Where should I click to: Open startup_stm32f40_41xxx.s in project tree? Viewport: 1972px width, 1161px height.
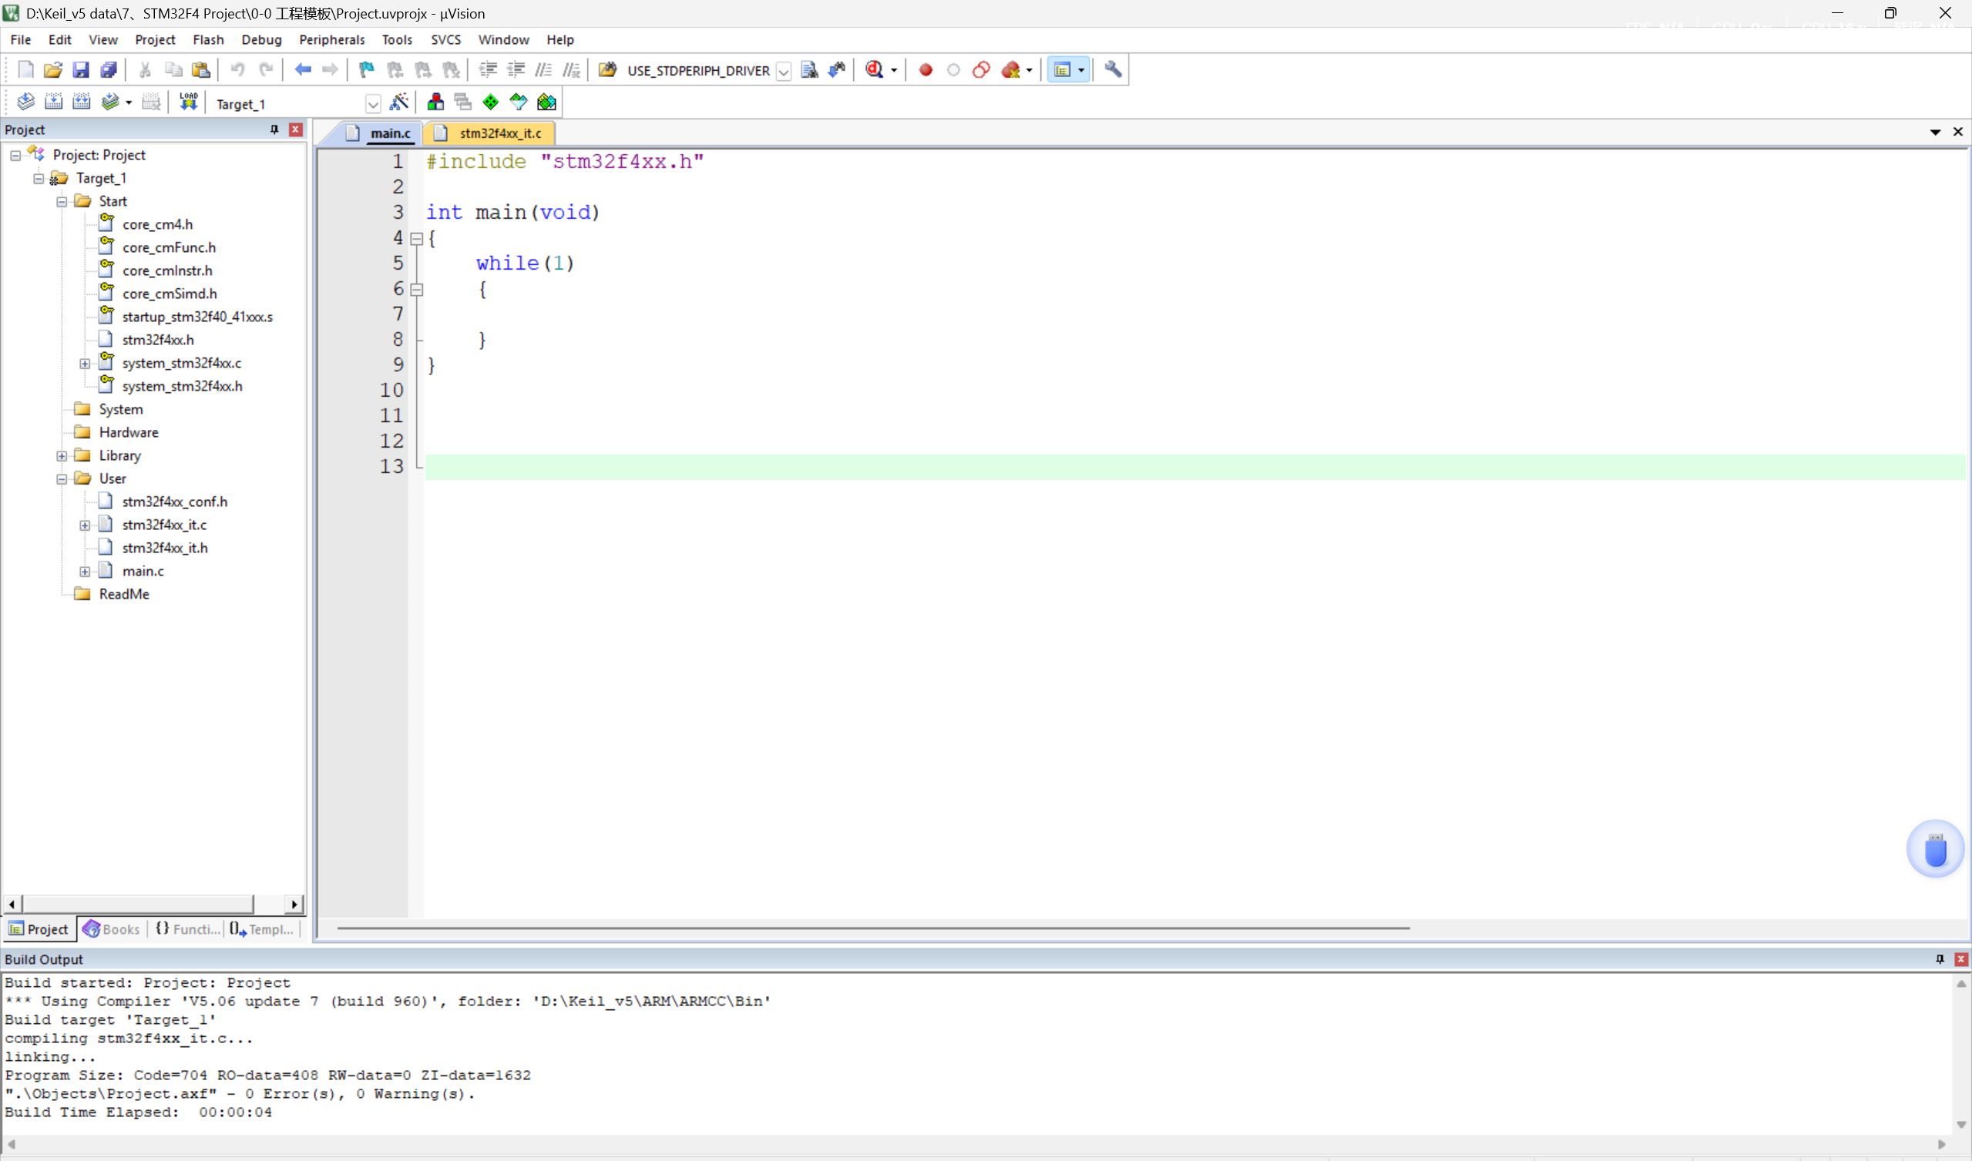pyautogui.click(x=197, y=317)
